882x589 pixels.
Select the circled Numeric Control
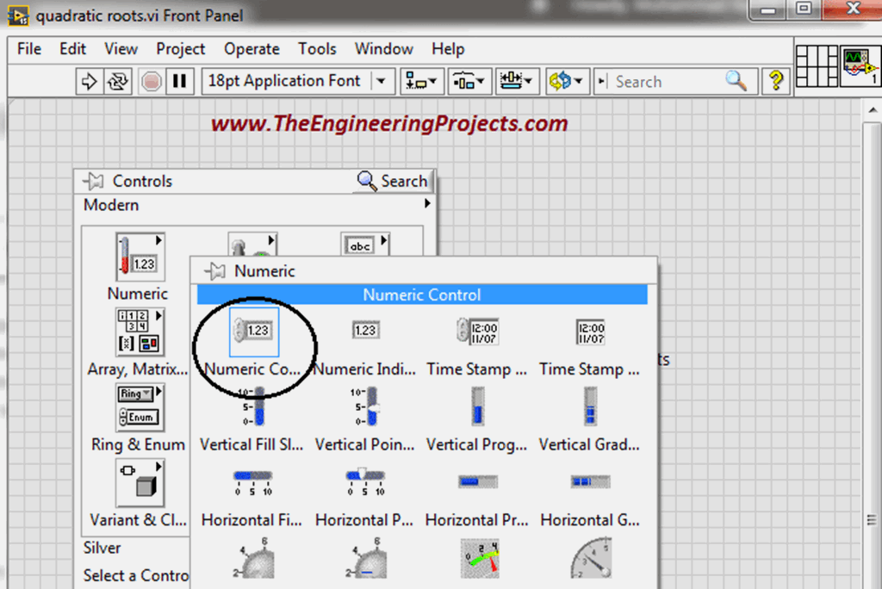click(252, 330)
